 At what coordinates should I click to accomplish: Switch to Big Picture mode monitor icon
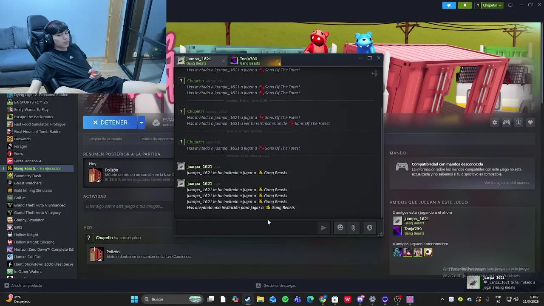click(510, 6)
